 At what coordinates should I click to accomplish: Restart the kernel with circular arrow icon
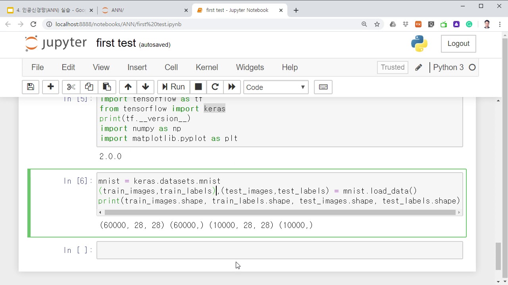click(215, 87)
